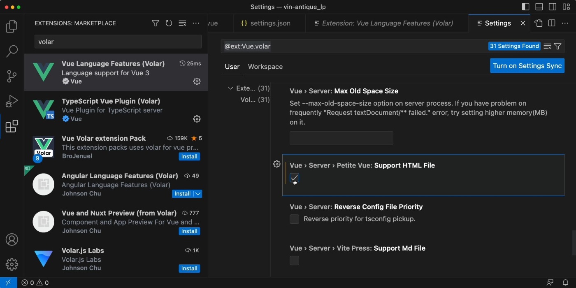Open remote window indicator in status bar
Viewport: 576px width, 288px height.
click(x=8, y=283)
